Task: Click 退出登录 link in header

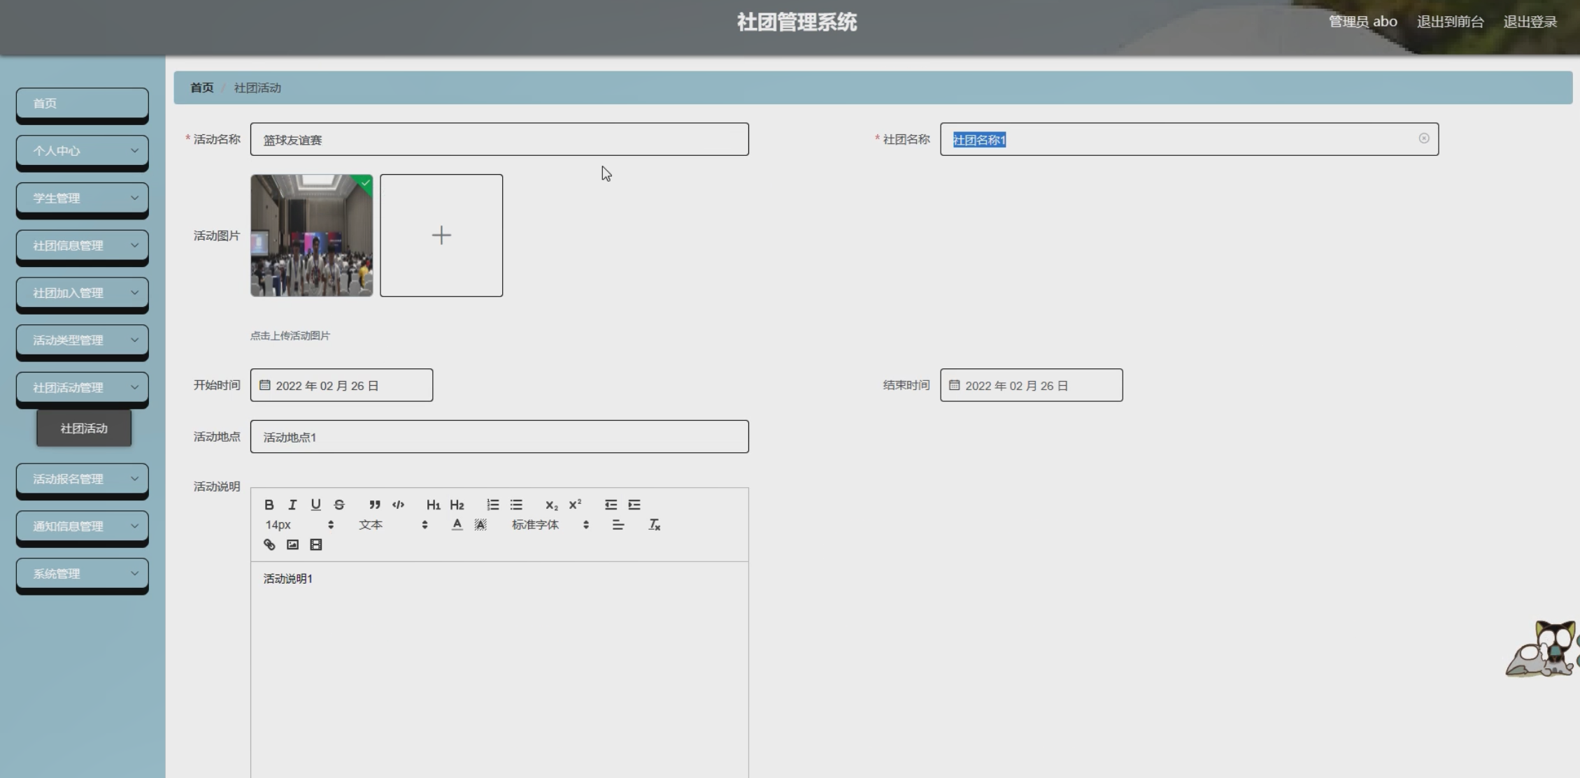Action: (1530, 22)
